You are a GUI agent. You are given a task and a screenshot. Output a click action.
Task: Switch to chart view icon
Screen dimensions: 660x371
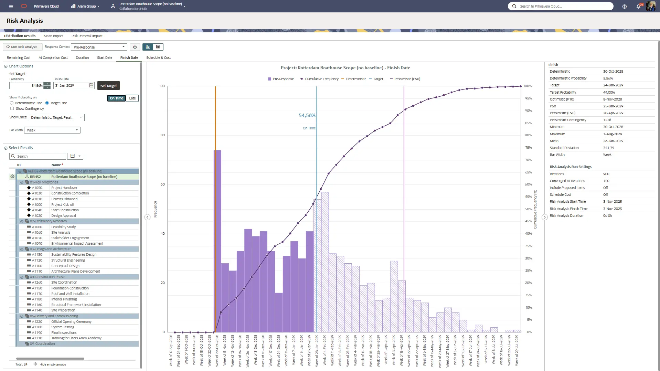148,47
